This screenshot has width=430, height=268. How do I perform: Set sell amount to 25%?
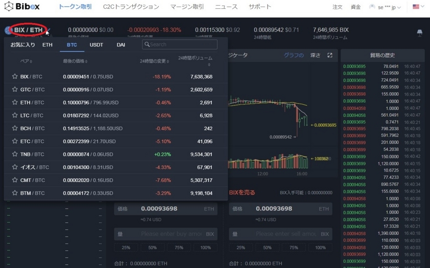click(241, 247)
